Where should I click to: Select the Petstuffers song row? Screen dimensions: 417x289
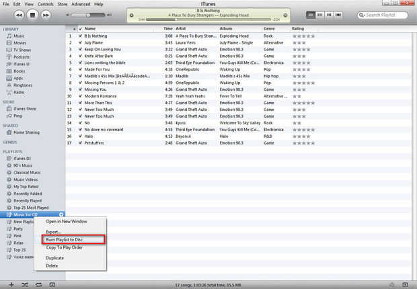pos(238,143)
